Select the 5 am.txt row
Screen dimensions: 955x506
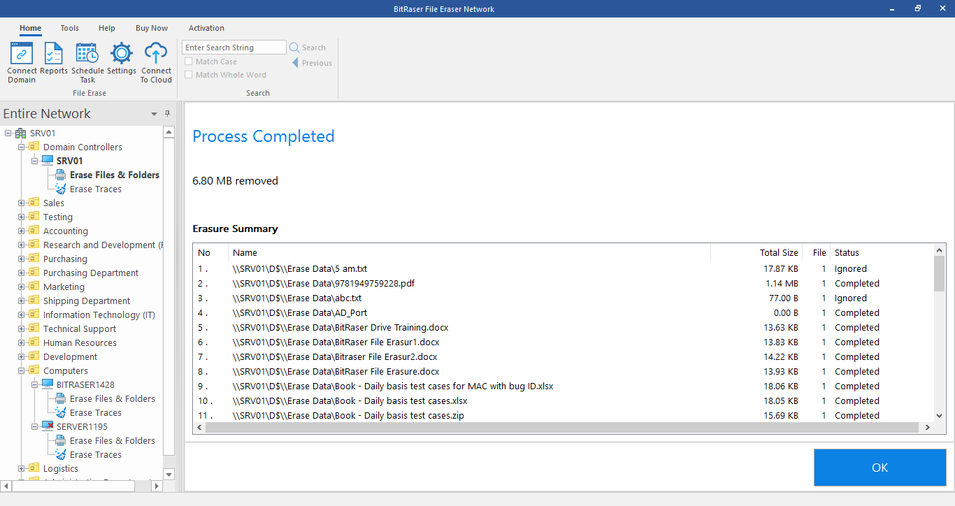(x=563, y=268)
